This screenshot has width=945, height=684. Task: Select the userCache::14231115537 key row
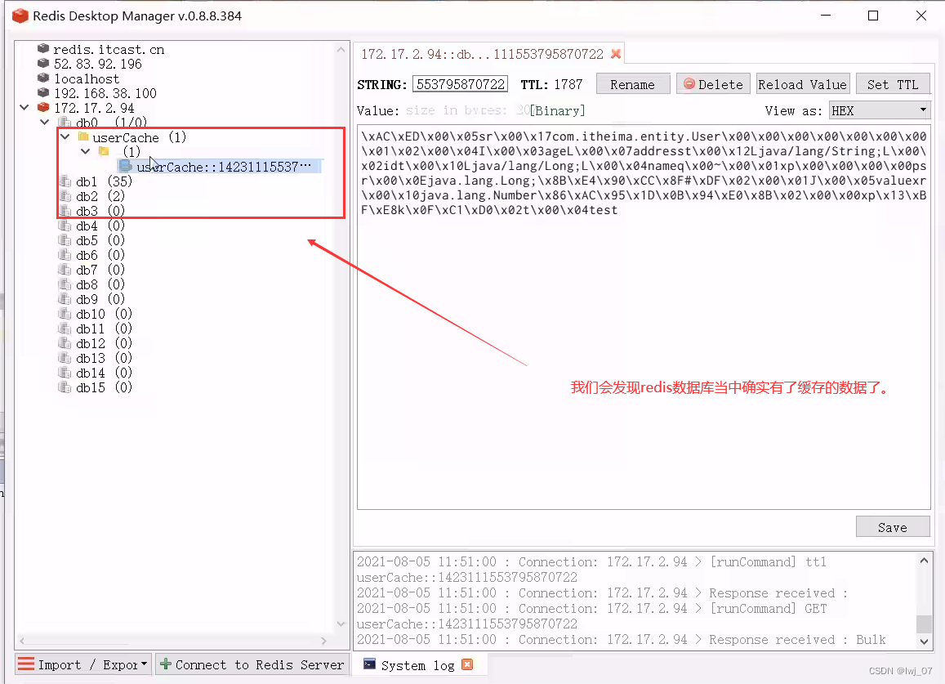[220, 167]
